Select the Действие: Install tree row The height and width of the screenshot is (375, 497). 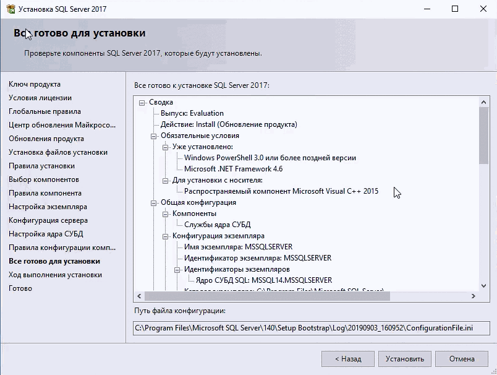pos(229,124)
